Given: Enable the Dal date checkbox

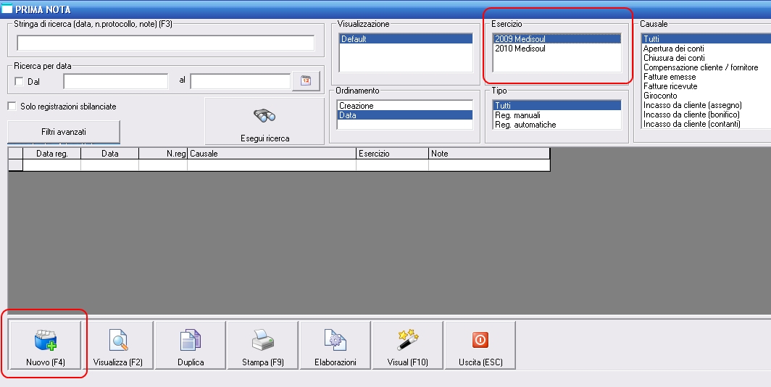Looking at the screenshot, I should [x=19, y=82].
